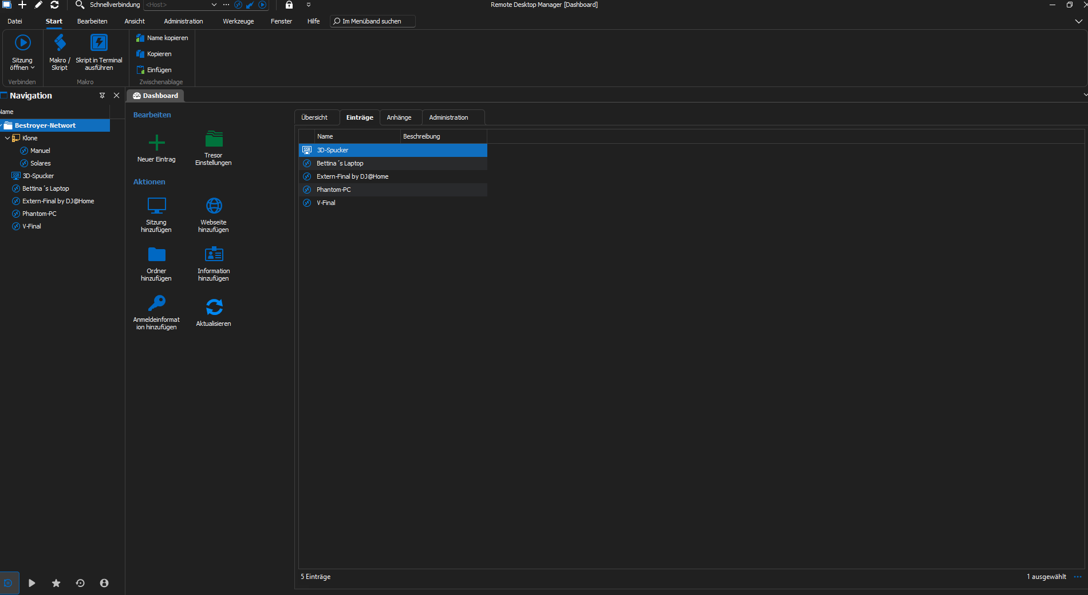Viewport: 1088px width, 595px height.
Task: Switch to the dashboard Administration tab
Action: 449,117
